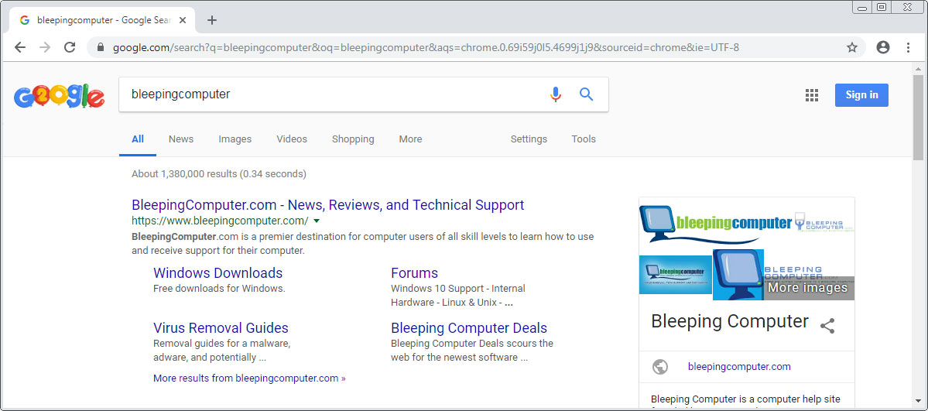Open the Chrome profile avatar icon
The width and height of the screenshot is (928, 411).
pos(883,47)
